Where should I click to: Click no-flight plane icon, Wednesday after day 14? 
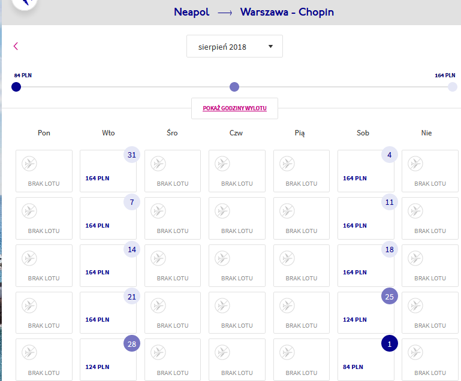[x=158, y=258]
